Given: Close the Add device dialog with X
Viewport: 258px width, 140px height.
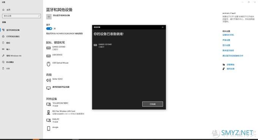Looking at the screenshot, I should (x=162, y=27).
